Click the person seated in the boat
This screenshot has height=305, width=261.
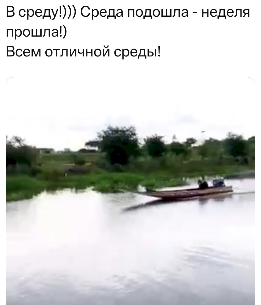[202, 184]
